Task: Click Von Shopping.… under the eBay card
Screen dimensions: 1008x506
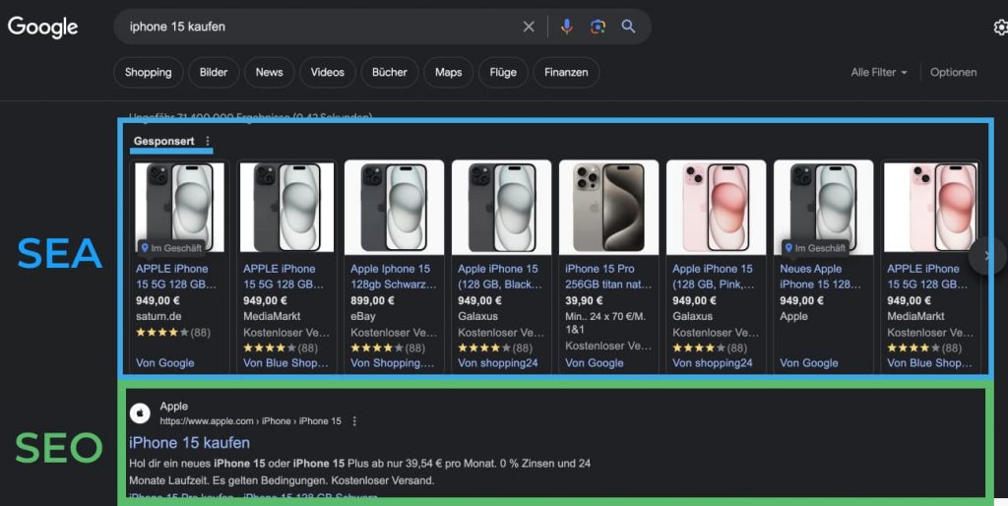Action: tap(394, 363)
